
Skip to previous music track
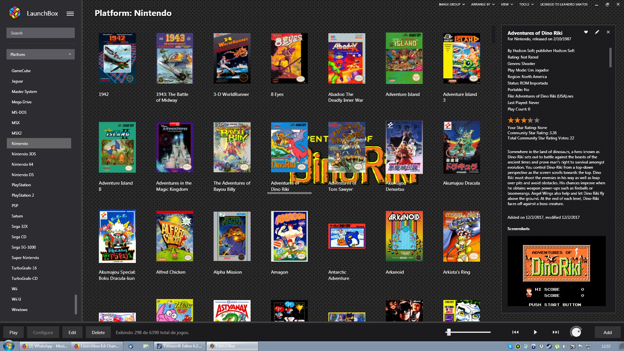[x=515, y=332]
